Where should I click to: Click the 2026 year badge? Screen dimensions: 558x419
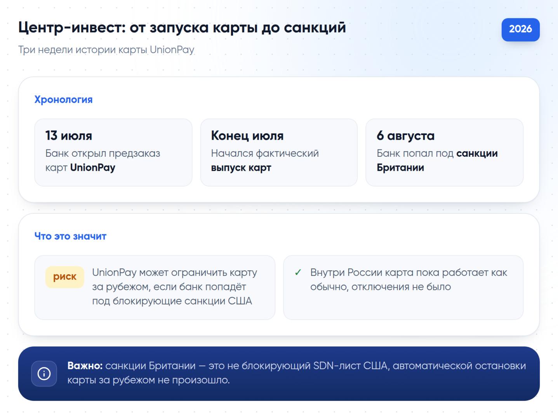[x=520, y=29]
